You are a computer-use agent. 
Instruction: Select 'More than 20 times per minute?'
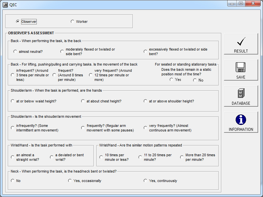[182, 157]
